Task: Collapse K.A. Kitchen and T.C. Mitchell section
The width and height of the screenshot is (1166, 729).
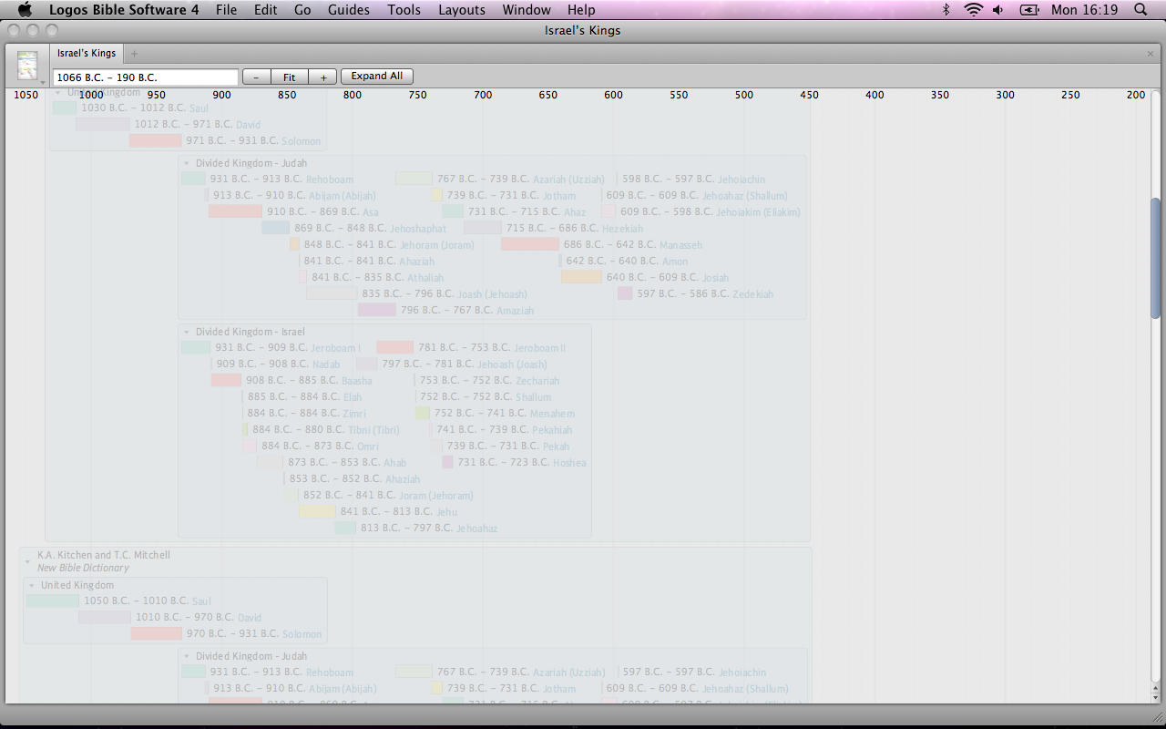Action: tap(28, 561)
